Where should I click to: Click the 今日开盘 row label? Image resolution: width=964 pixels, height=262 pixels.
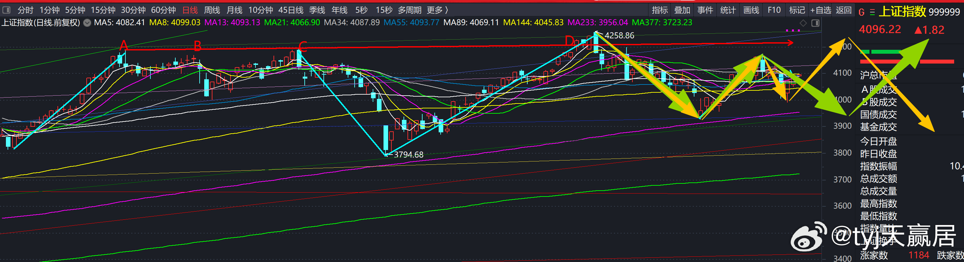pyautogui.click(x=878, y=141)
